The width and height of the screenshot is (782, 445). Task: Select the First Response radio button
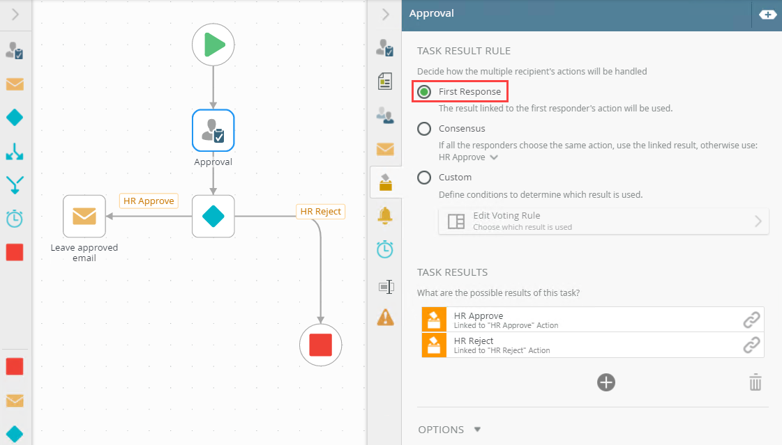pyautogui.click(x=424, y=92)
